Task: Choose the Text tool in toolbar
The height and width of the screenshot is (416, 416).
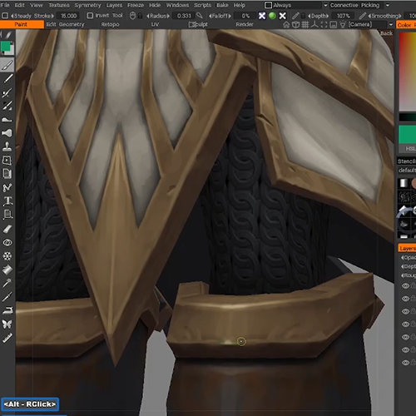Action: pyautogui.click(x=7, y=201)
